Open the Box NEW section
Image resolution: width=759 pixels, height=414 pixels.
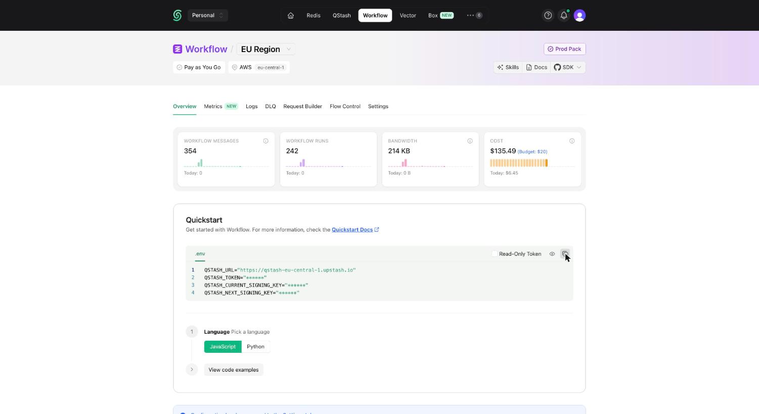441,15
